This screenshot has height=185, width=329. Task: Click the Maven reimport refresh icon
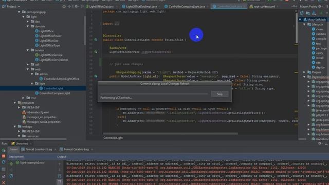pos(302,13)
